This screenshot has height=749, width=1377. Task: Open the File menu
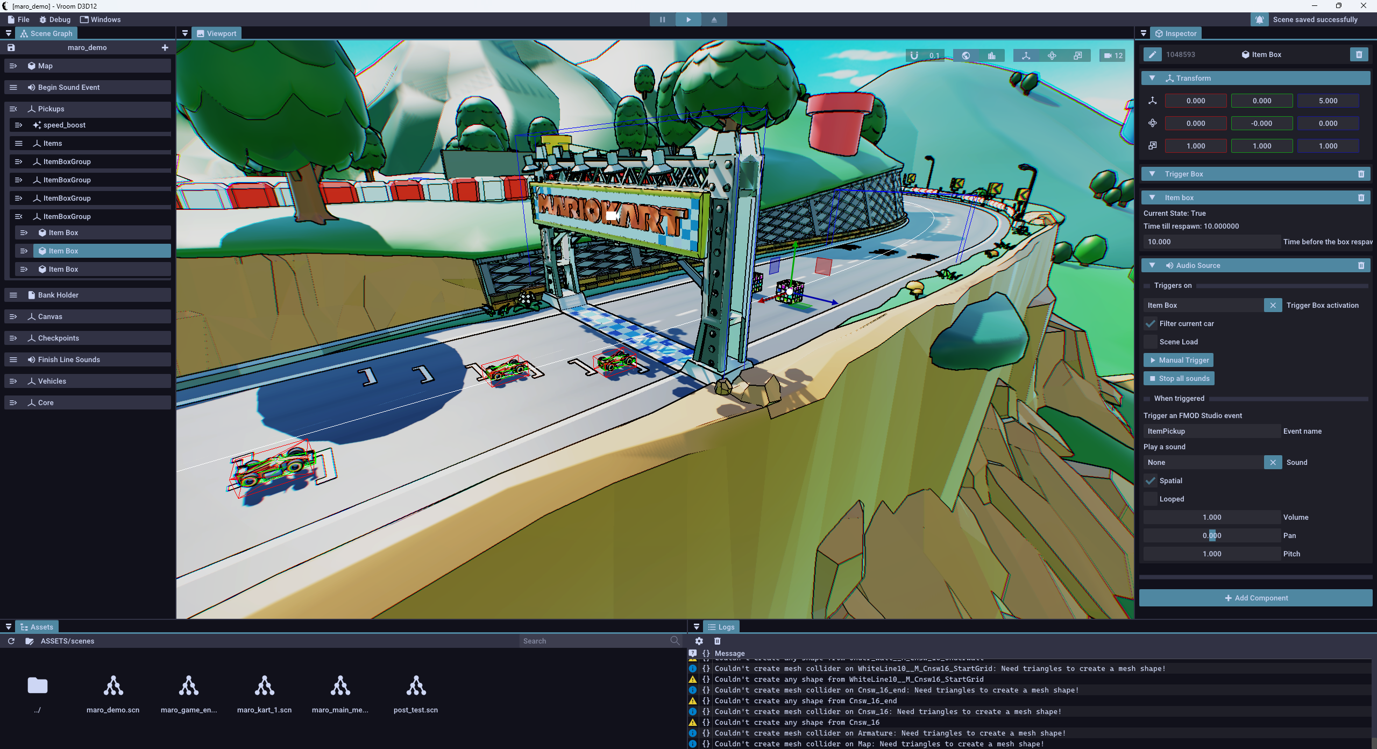pos(18,19)
